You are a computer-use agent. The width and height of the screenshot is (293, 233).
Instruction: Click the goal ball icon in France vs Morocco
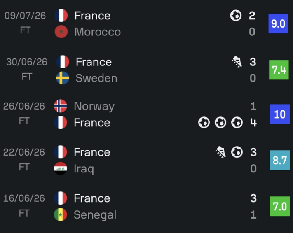[x=236, y=15]
